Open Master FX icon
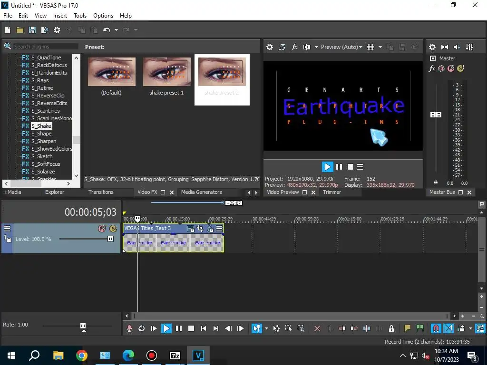The height and width of the screenshot is (365, 487). (x=432, y=68)
